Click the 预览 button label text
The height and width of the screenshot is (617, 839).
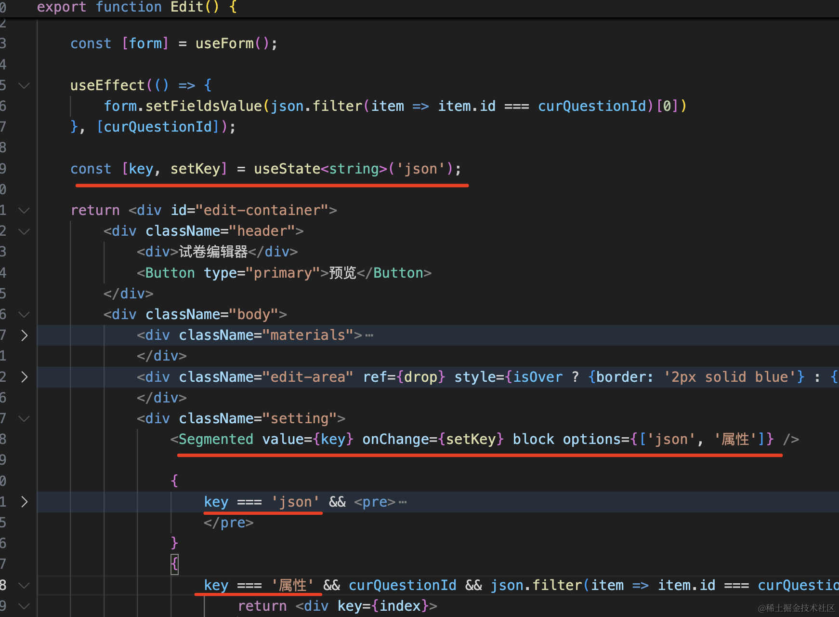pos(342,273)
